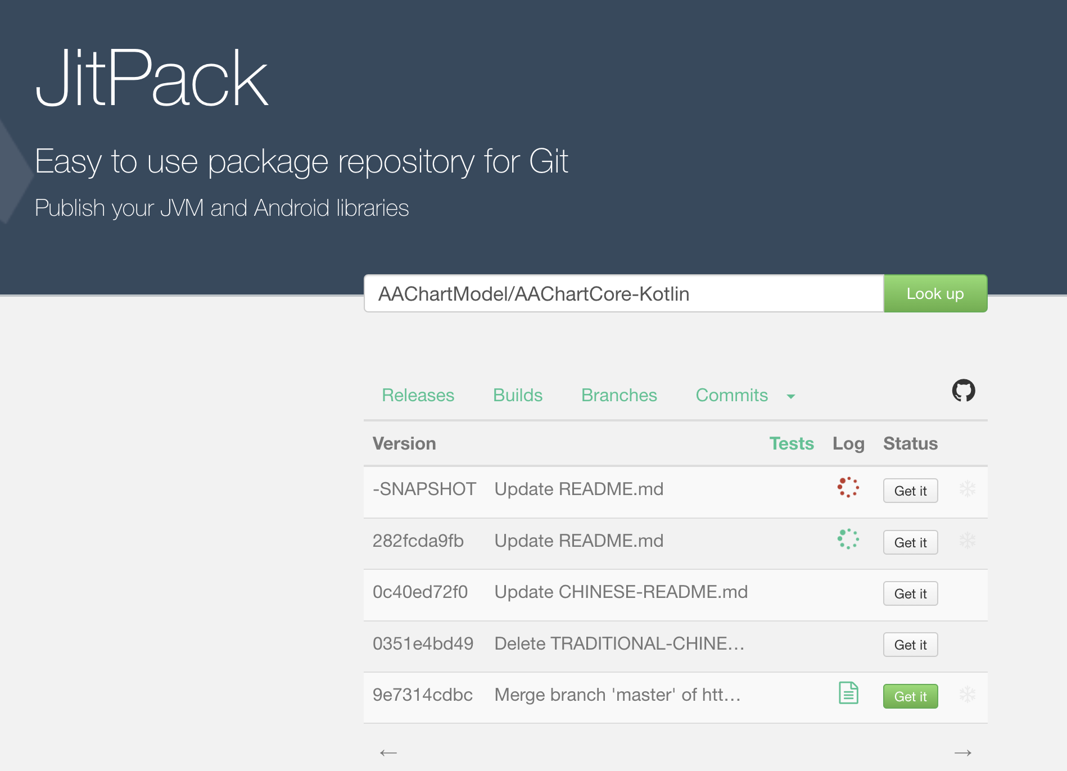1067x771 pixels.
Task: Click the snowflake icon beside commit 9e7314cdbc
Action: [968, 695]
